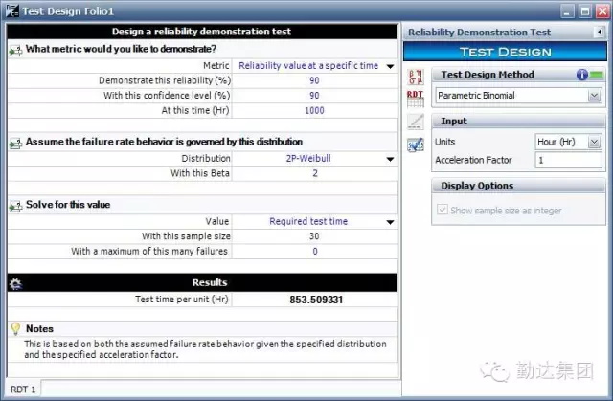The image size is (613, 401).
Task: Click the light bulb Notes icon
Action: click(15, 328)
